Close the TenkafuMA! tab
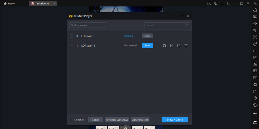The height and width of the screenshot is (129, 259). [x=54, y=3]
